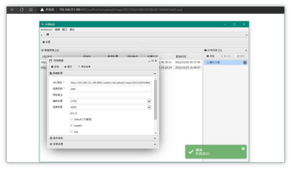Select the base64 encoder option

coord(71,126)
